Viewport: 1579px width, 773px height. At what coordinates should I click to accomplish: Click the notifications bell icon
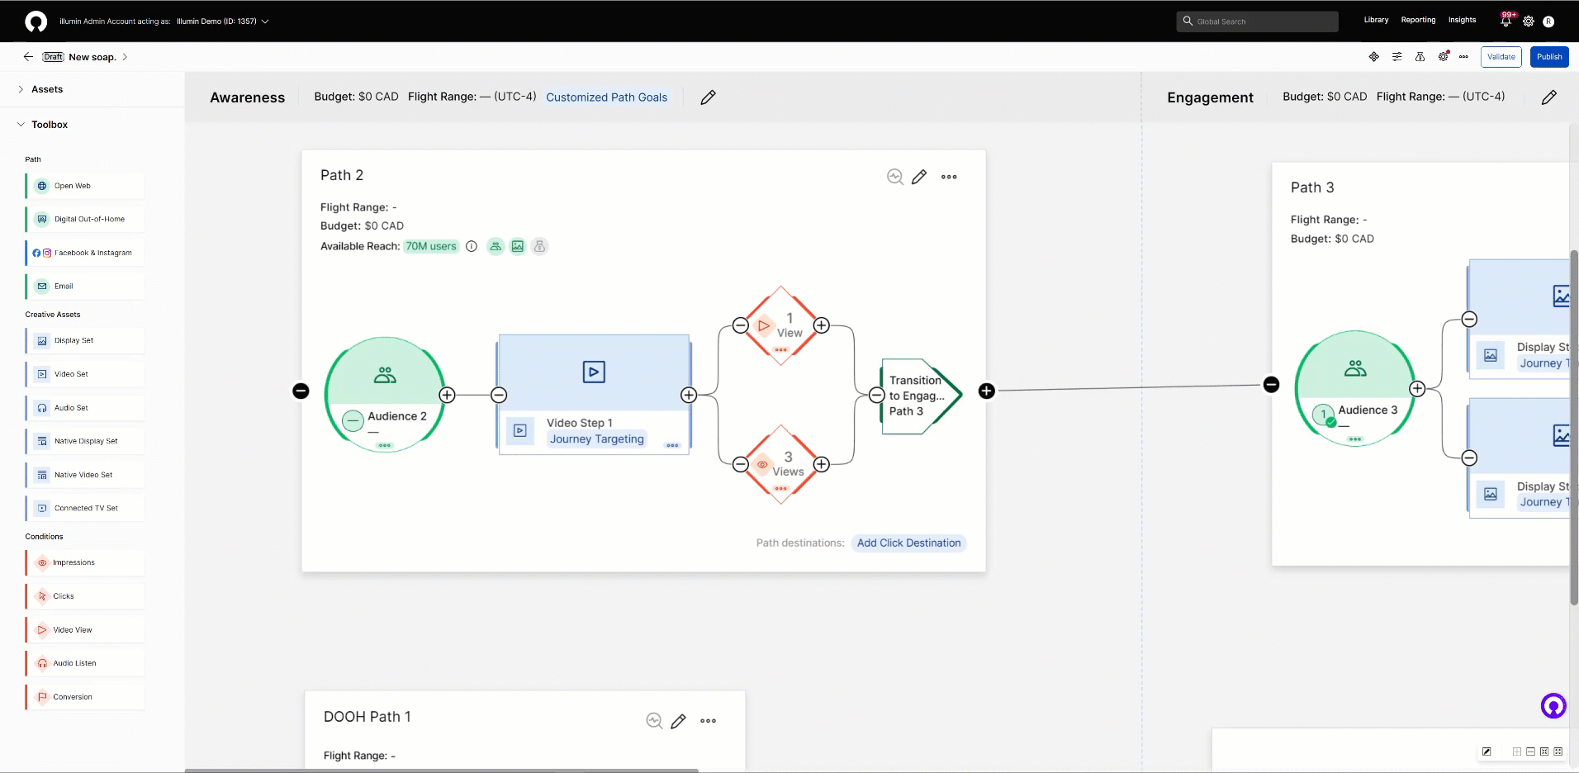[x=1506, y=21]
